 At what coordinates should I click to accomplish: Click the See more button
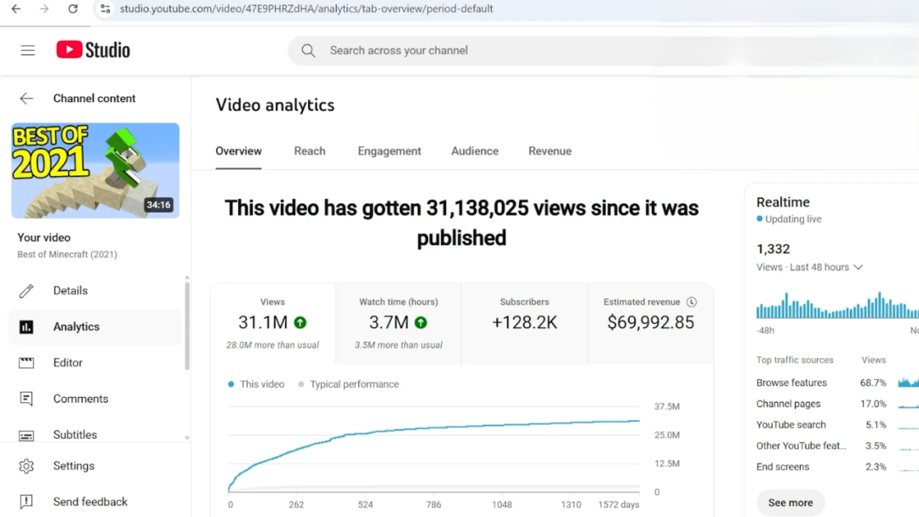(x=790, y=503)
